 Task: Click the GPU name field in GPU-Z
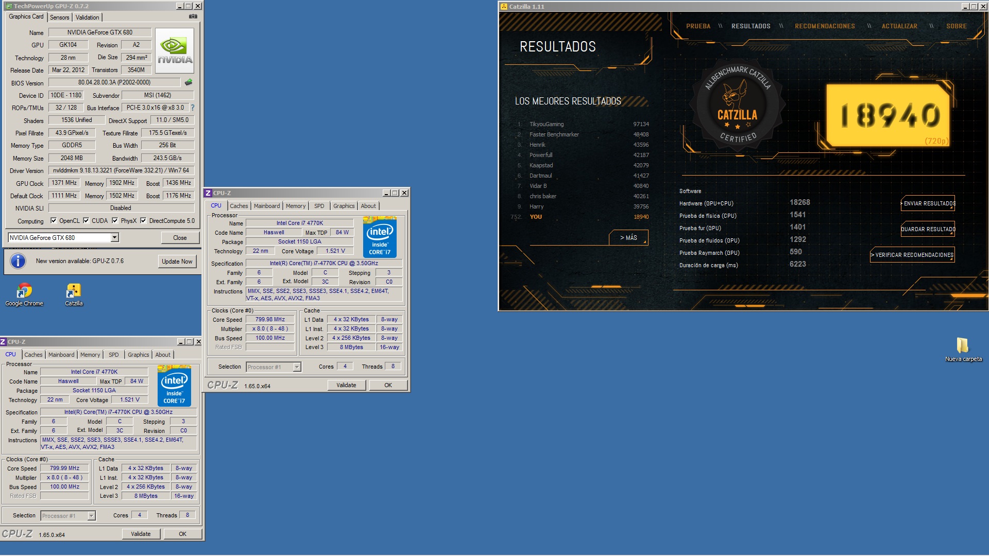coord(100,32)
